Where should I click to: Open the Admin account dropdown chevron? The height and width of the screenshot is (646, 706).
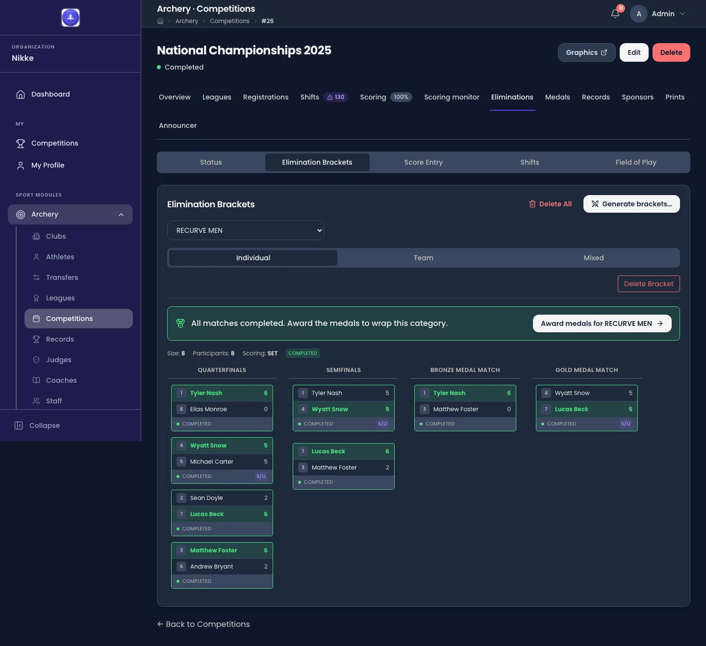[682, 14]
